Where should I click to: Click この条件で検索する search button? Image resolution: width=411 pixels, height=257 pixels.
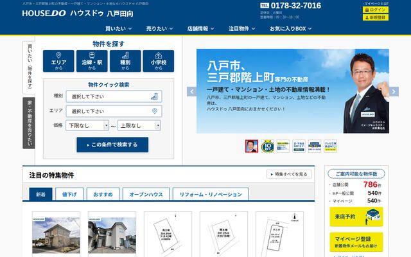[x=112, y=145]
